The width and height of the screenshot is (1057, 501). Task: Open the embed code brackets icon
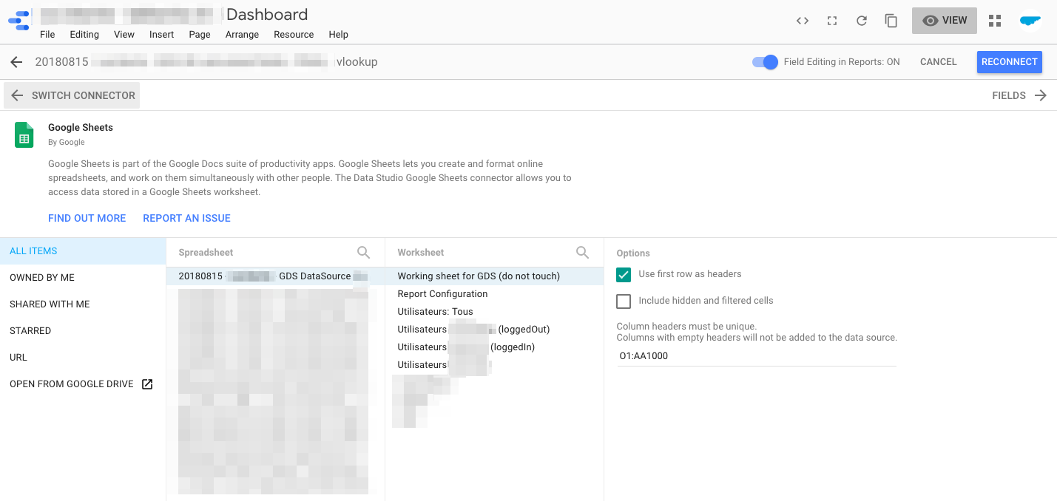pos(803,21)
